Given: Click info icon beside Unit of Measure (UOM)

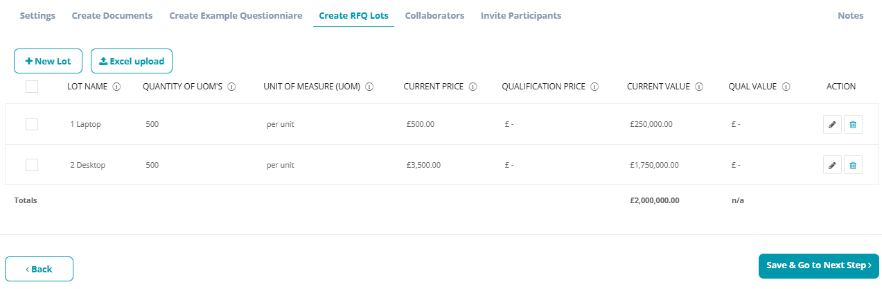Looking at the screenshot, I should pos(369,87).
